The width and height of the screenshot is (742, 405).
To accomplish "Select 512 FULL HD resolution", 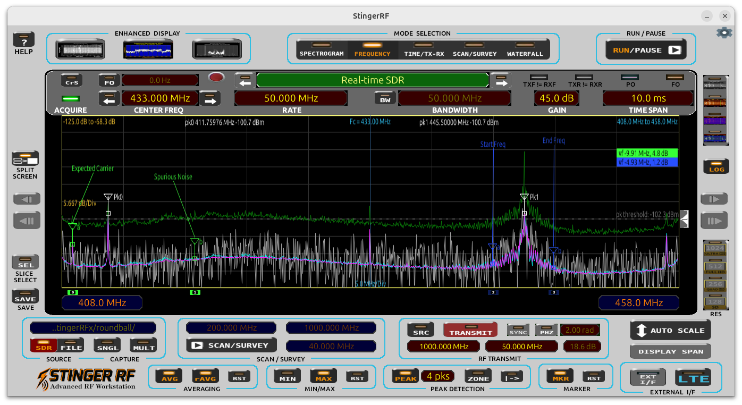I will tap(715, 268).
